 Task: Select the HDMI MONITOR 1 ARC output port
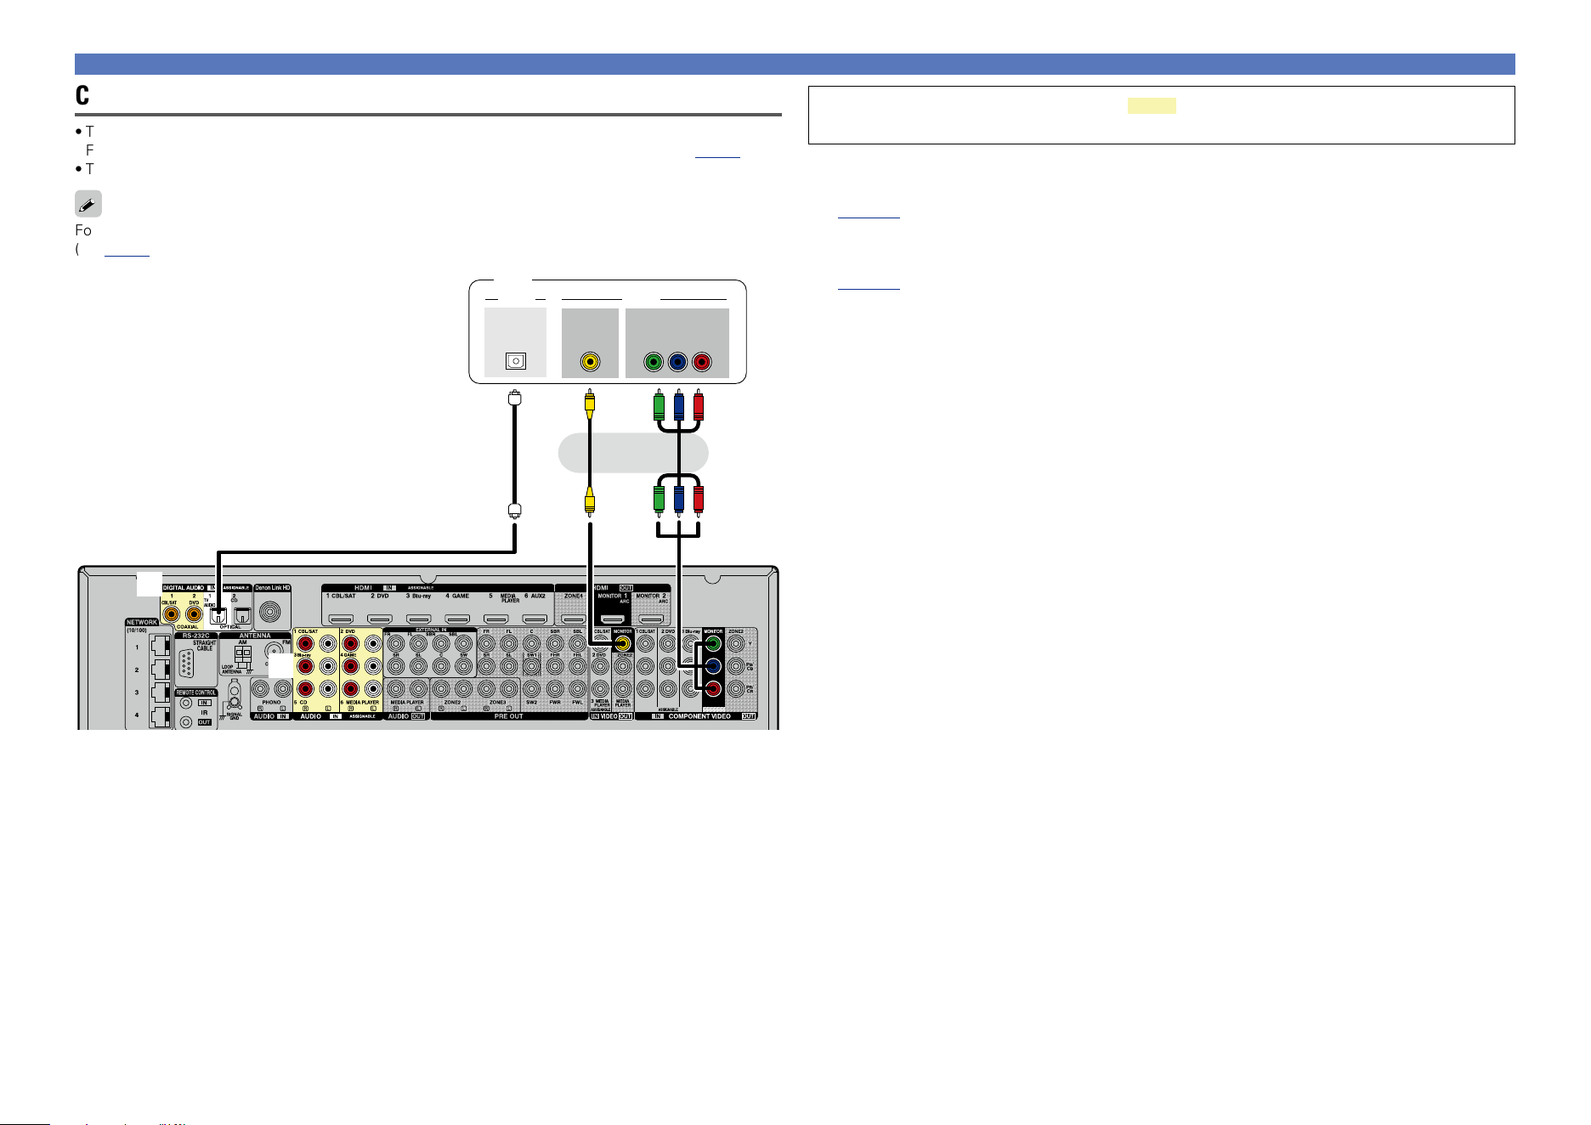[x=614, y=620]
